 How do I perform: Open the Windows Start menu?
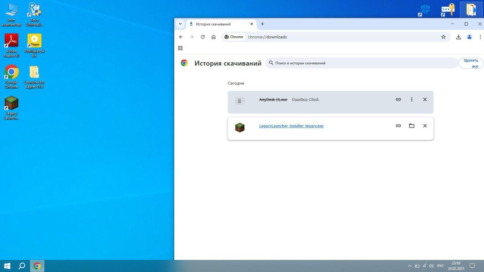click(x=7, y=266)
